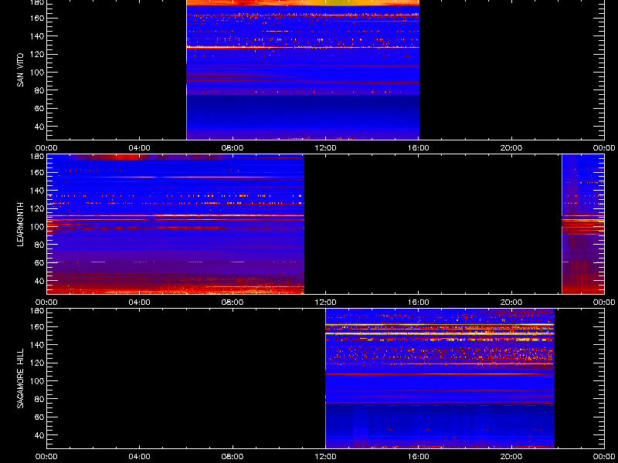618x463 pixels.
Task: Select the Sagamore Hill spectrogram data region
Action: pyautogui.click(x=440, y=378)
